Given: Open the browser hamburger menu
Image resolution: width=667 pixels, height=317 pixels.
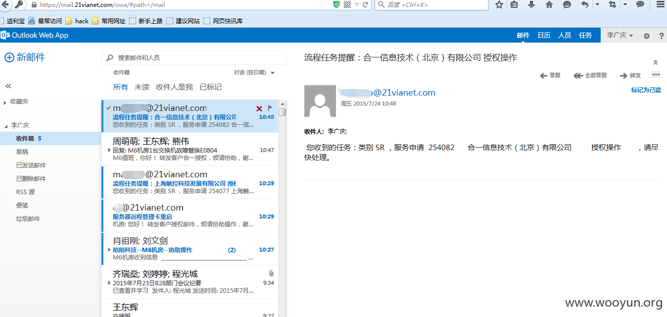Looking at the screenshot, I should point(660,4).
